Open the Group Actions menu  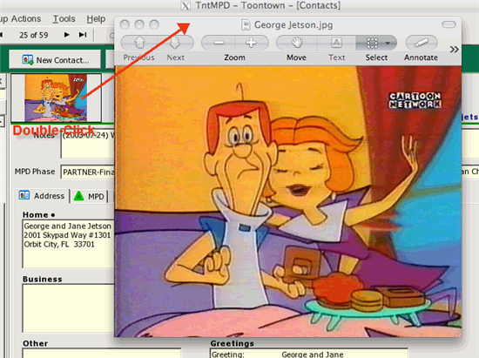tap(20, 19)
